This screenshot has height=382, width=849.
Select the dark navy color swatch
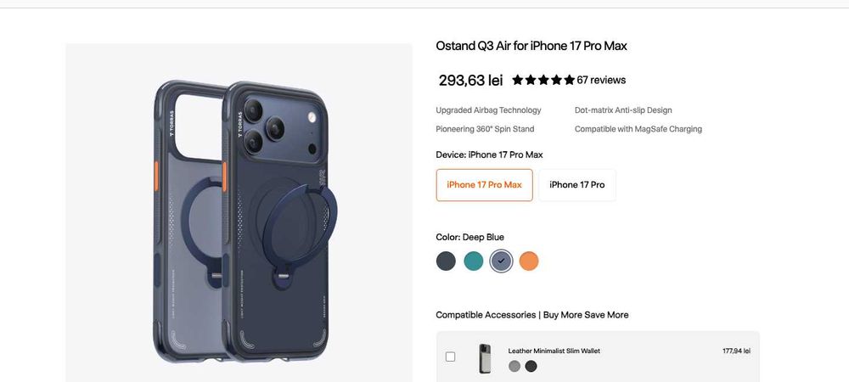click(446, 261)
